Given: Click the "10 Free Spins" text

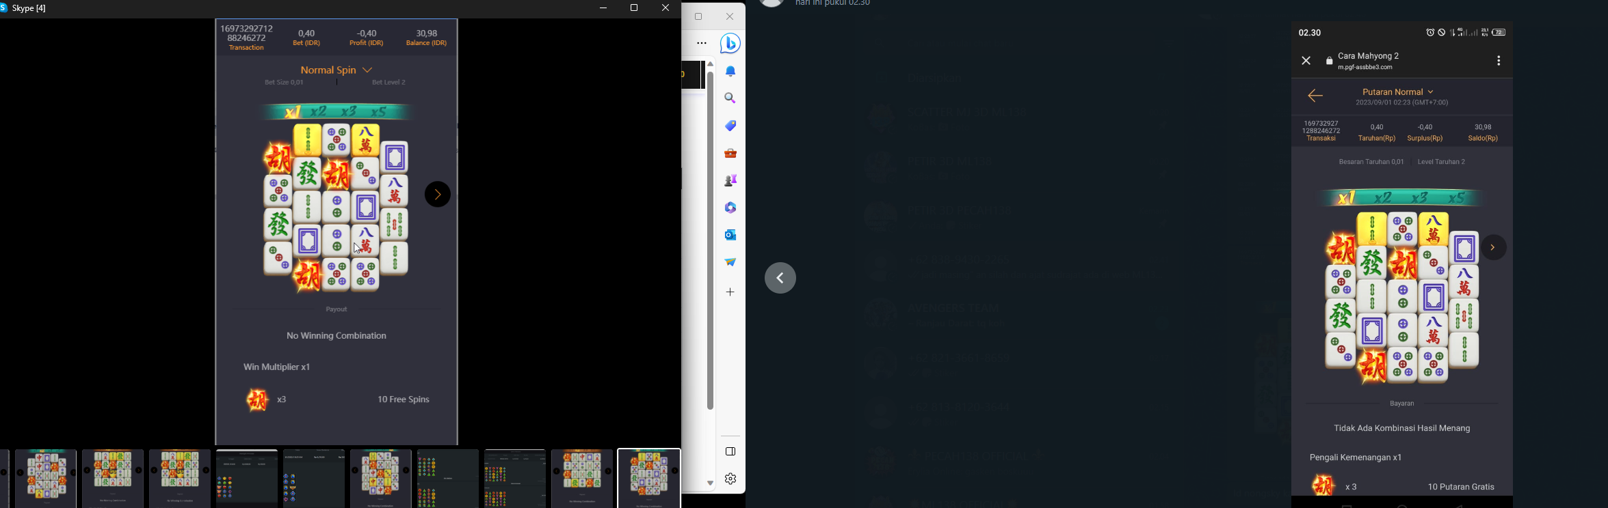Looking at the screenshot, I should (404, 399).
